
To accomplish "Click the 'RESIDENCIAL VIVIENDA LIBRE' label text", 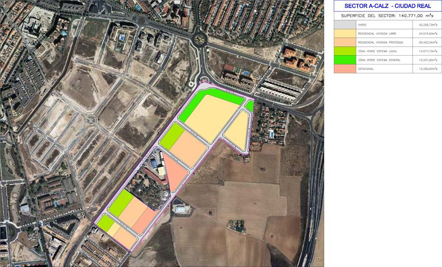I will point(378,33).
